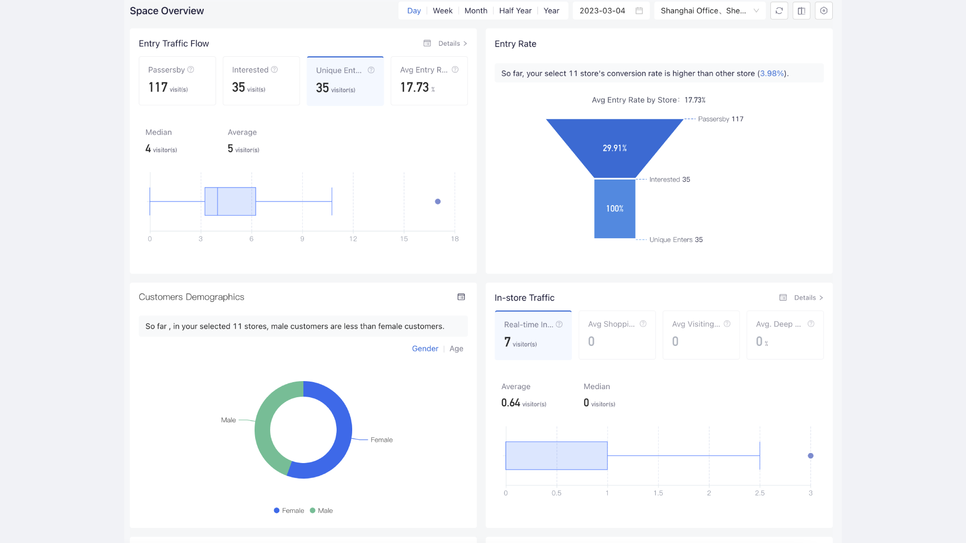Open Entry Traffic Flow Details

452,43
